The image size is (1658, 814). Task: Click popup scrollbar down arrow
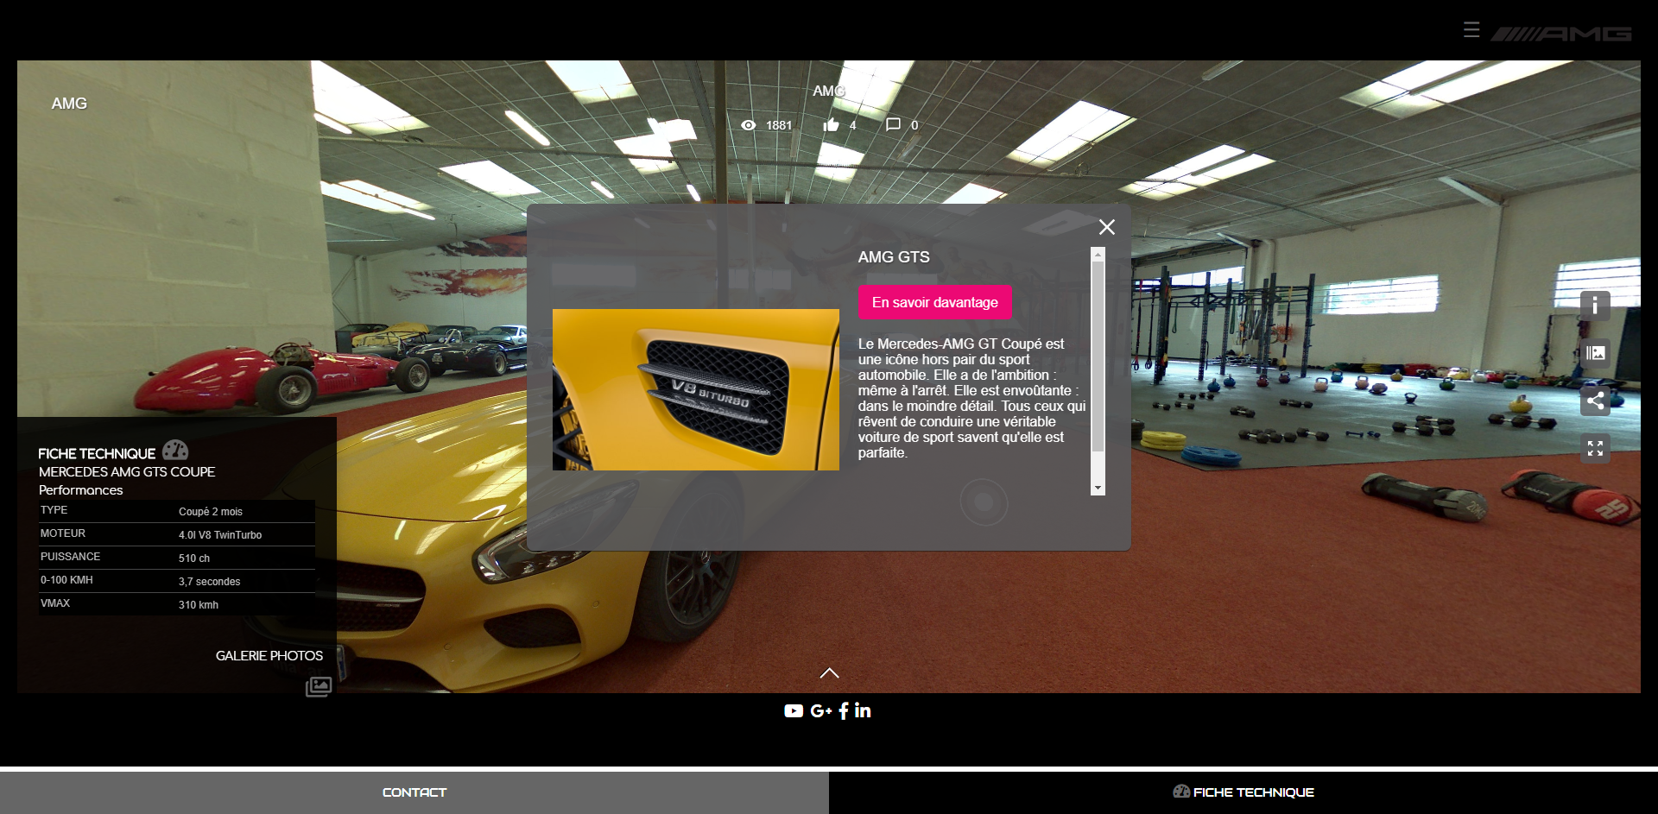point(1098,489)
